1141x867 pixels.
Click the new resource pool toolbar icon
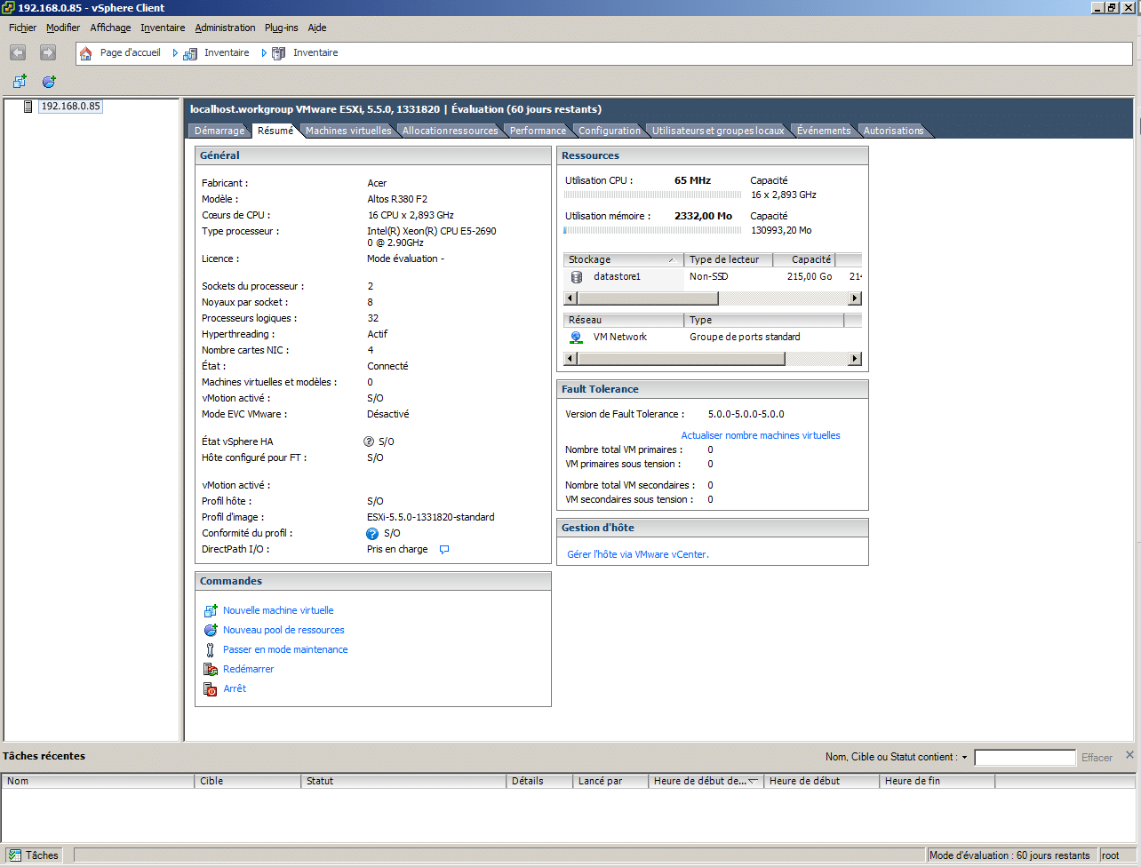tap(49, 82)
